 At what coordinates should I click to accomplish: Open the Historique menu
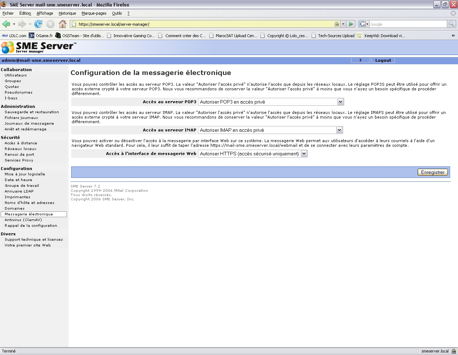pos(67,13)
